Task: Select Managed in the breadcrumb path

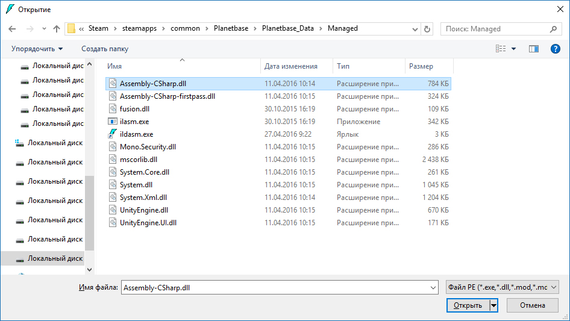Action: tap(342, 28)
